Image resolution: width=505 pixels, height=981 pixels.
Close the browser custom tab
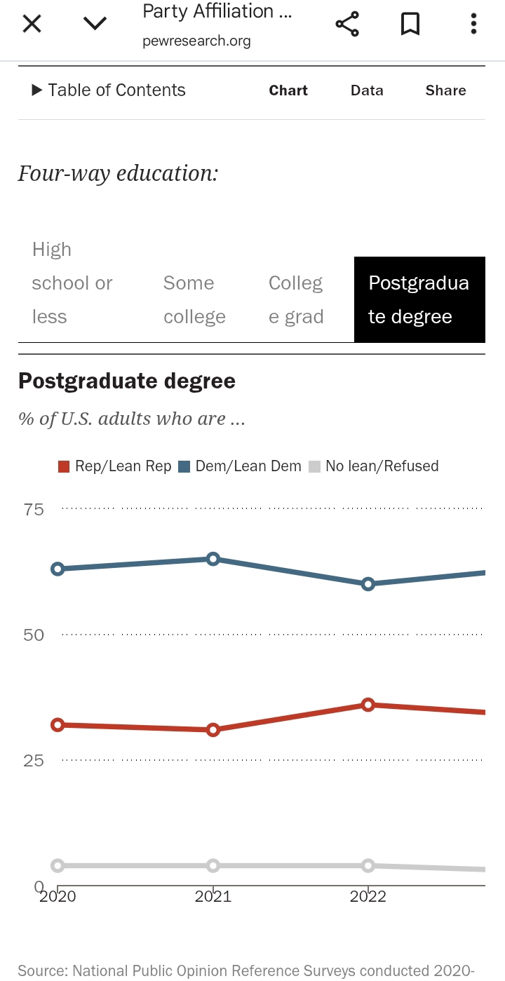(32, 25)
